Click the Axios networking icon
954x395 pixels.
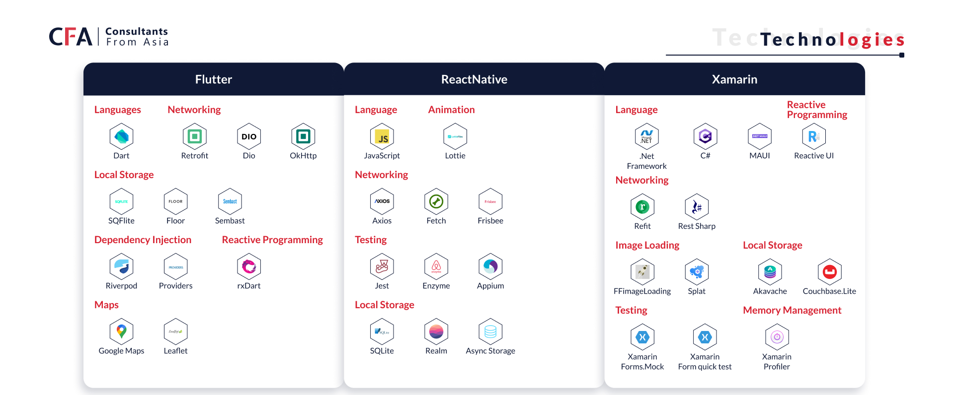point(382,201)
